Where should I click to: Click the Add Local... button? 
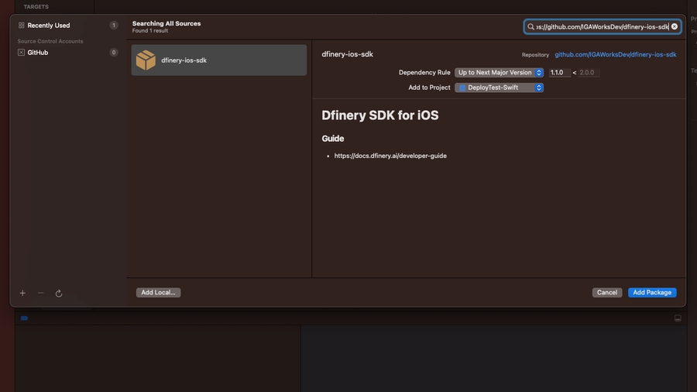click(x=158, y=293)
